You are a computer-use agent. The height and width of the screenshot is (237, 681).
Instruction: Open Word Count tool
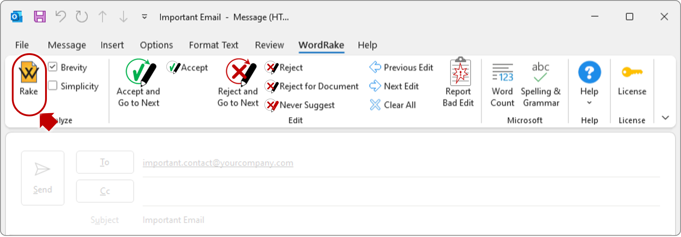point(502,85)
